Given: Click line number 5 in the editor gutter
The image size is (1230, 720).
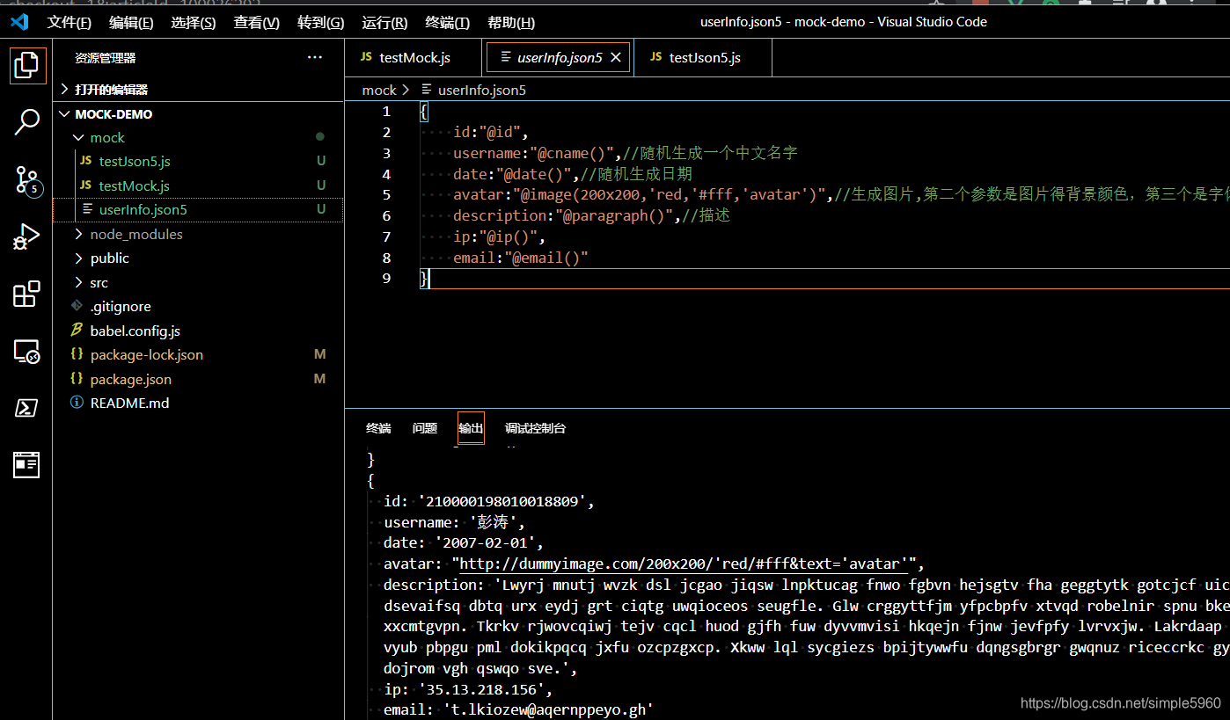Looking at the screenshot, I should click(386, 195).
